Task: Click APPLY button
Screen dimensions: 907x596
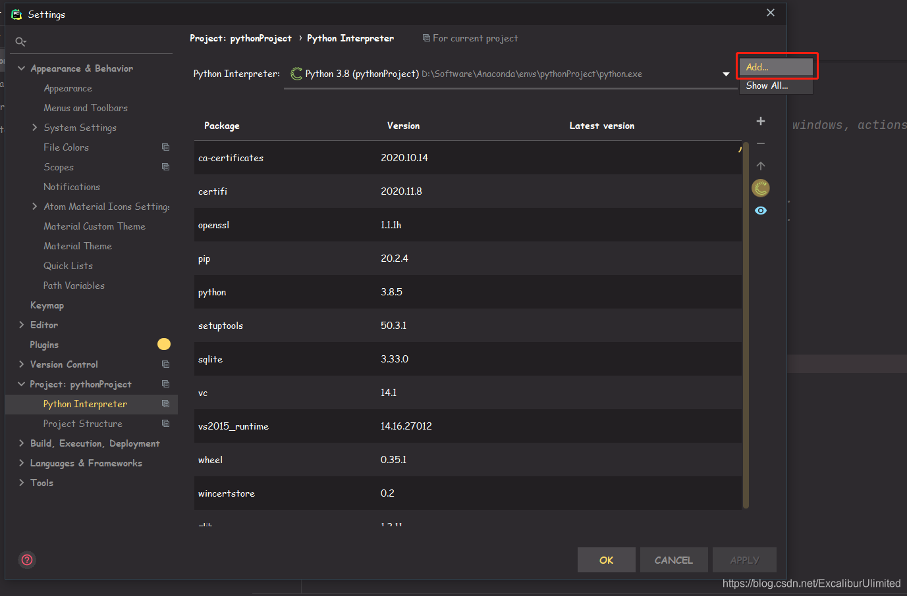Action: 744,560
